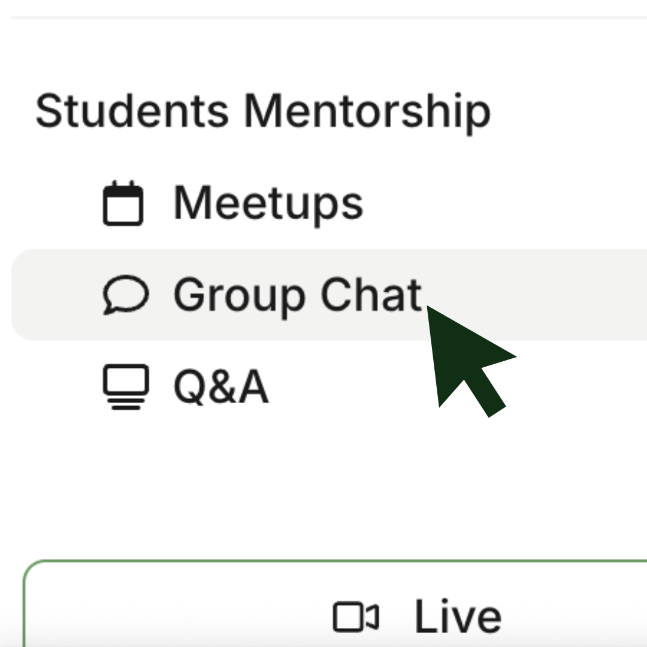Click the Students Mentorship heading

[x=262, y=111]
